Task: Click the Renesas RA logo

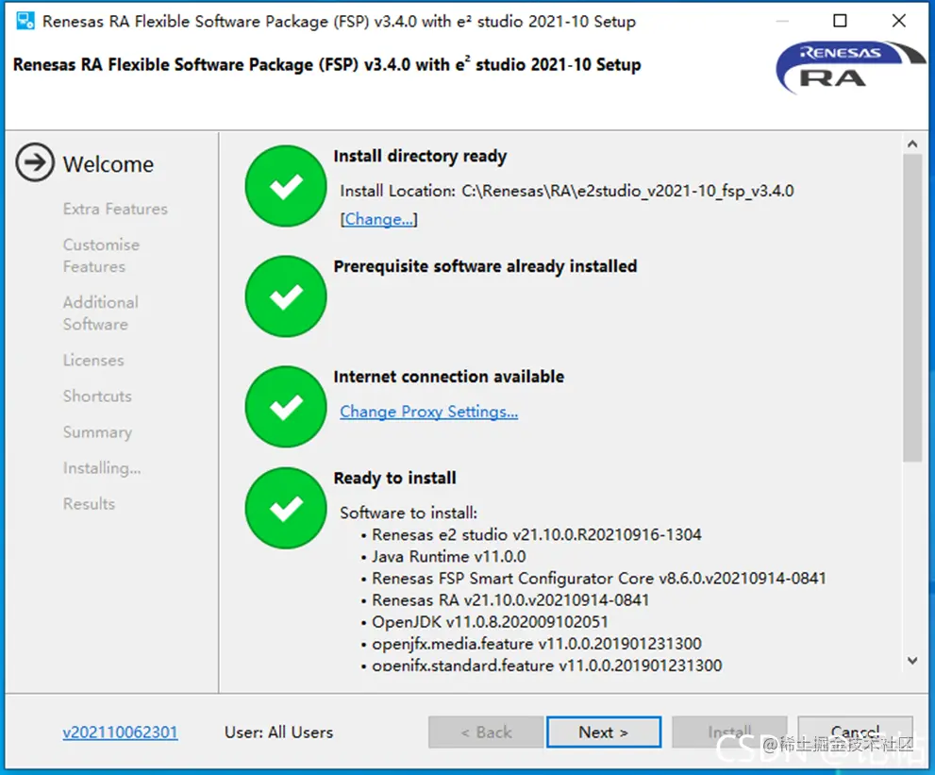Action: pos(849,67)
